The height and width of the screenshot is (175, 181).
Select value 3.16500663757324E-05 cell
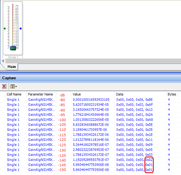pyautogui.click(x=91, y=110)
